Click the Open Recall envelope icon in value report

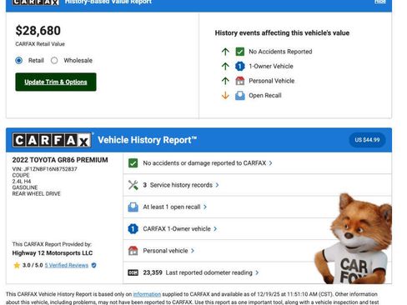(240, 96)
